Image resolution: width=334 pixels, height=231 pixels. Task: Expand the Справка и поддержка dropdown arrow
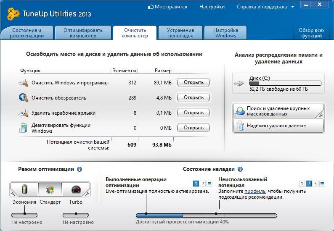[x=293, y=7]
